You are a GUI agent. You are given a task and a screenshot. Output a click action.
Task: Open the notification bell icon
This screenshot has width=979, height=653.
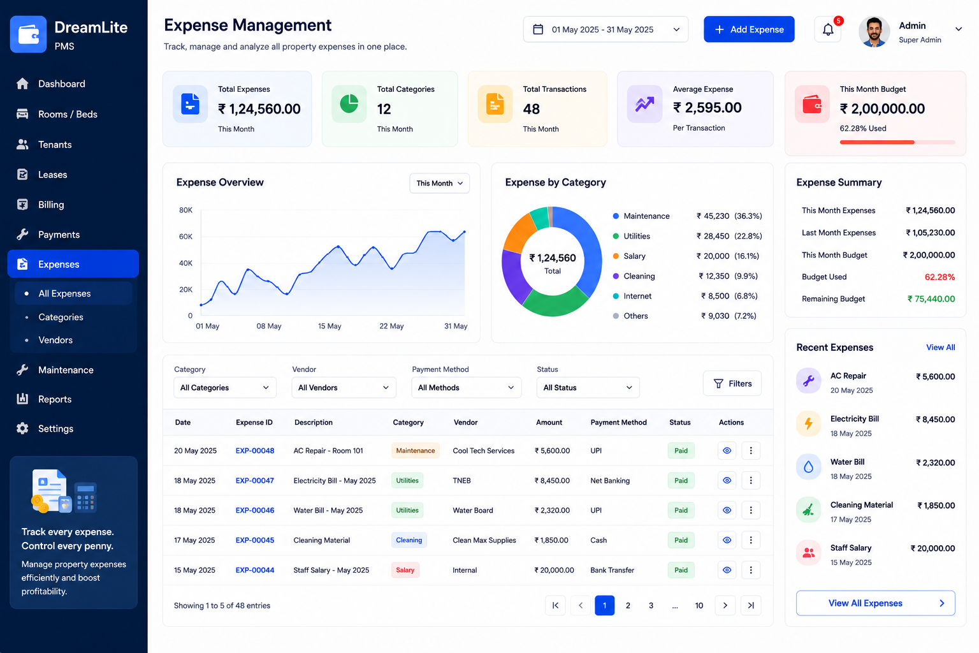828,29
